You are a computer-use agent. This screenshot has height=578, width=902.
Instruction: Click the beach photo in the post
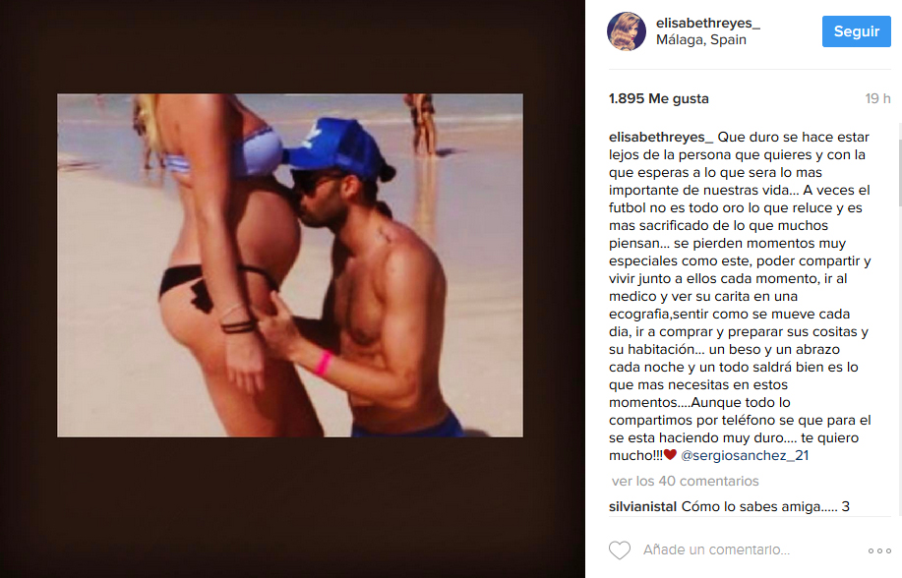click(x=290, y=265)
